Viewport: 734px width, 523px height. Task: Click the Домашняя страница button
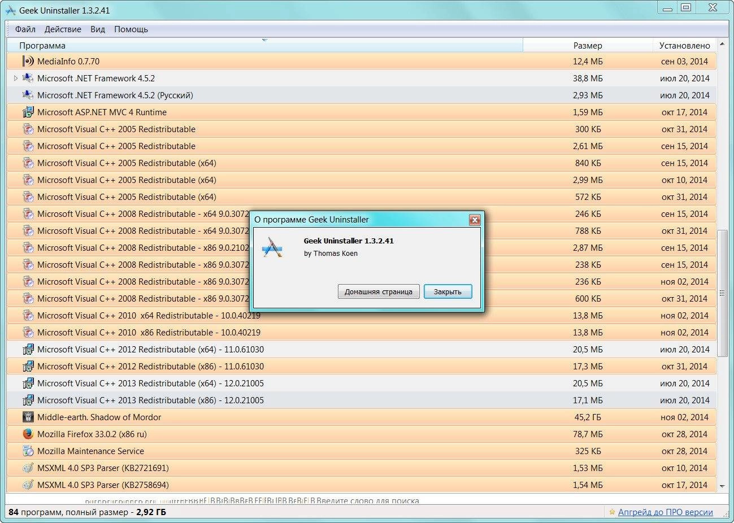[x=379, y=291]
